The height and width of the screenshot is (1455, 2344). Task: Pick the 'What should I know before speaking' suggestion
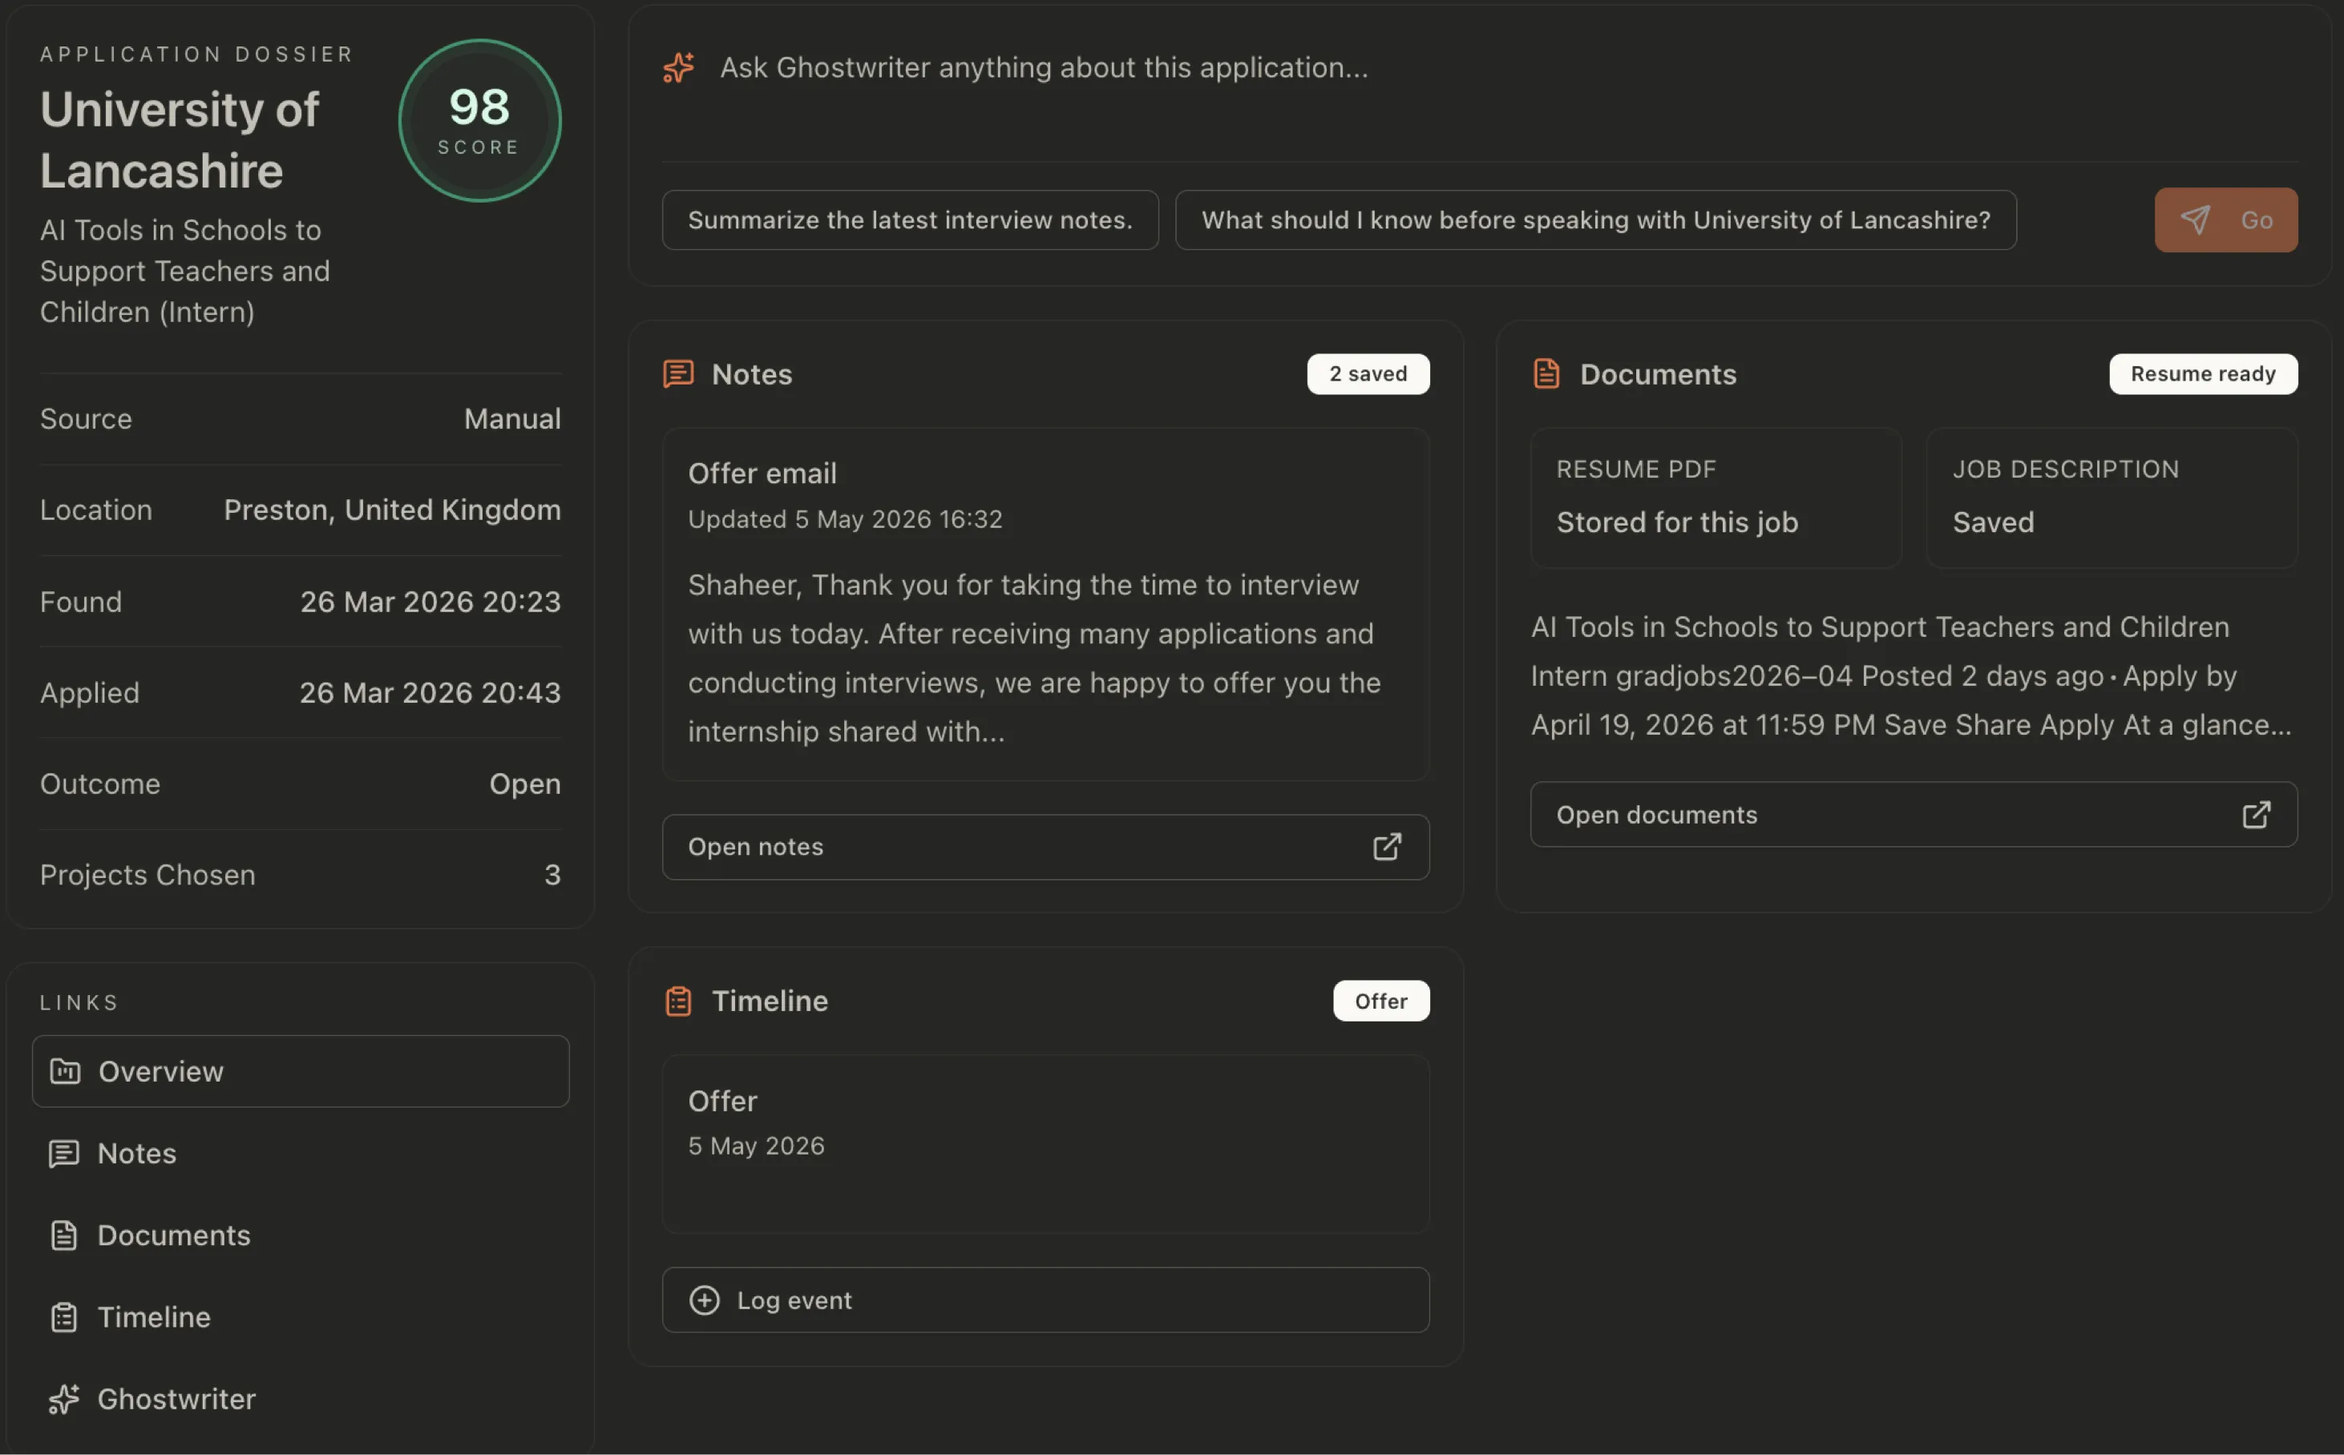coord(1595,220)
